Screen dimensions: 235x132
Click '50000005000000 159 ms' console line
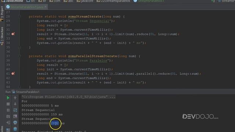(x=42, y=114)
